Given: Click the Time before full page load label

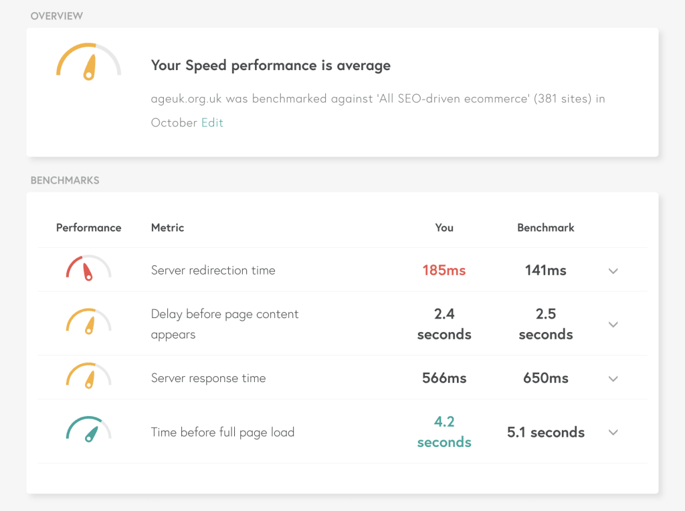Looking at the screenshot, I should 223,432.
